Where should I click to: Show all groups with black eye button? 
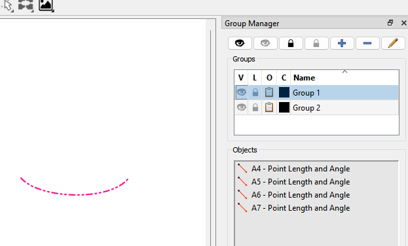click(240, 43)
